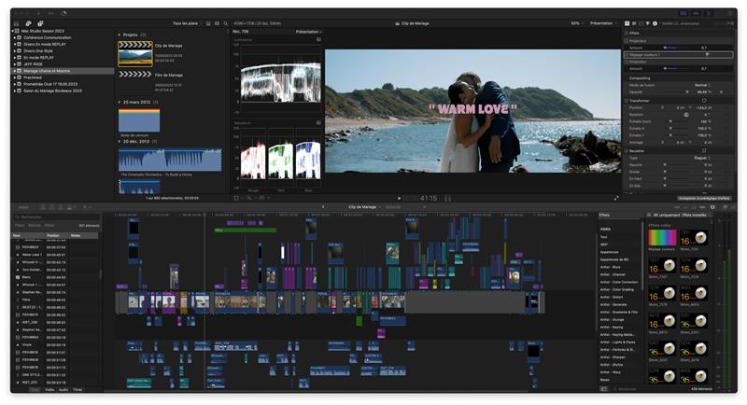Click the Rechercher field in the timeline index
The width and height of the screenshot is (747, 405).
(x=56, y=217)
